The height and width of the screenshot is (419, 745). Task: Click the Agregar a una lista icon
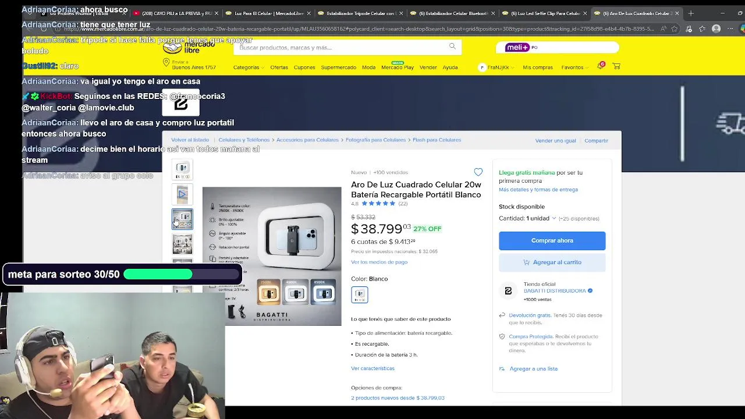[x=502, y=369]
